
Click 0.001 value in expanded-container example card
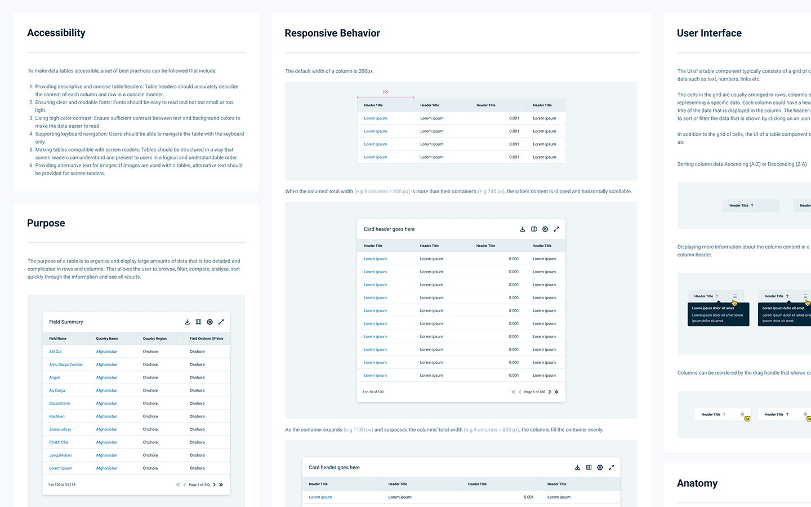click(529, 497)
